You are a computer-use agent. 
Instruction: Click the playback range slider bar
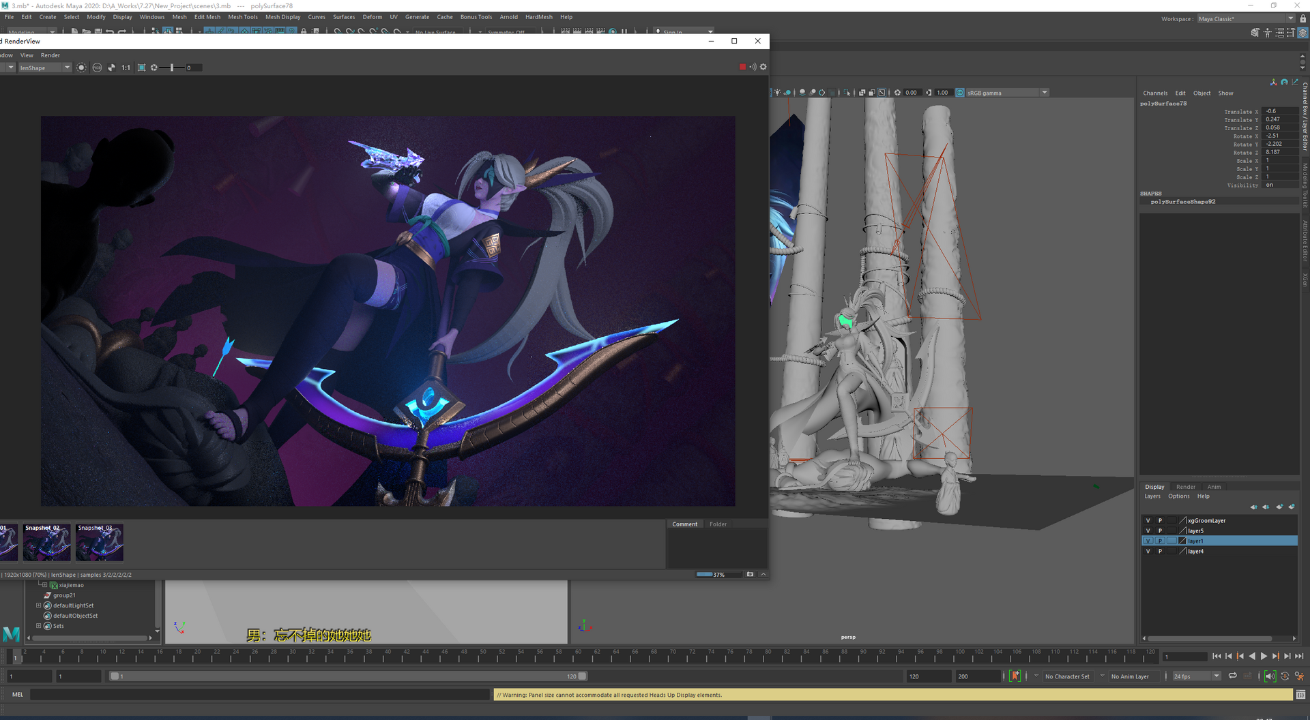click(x=348, y=676)
